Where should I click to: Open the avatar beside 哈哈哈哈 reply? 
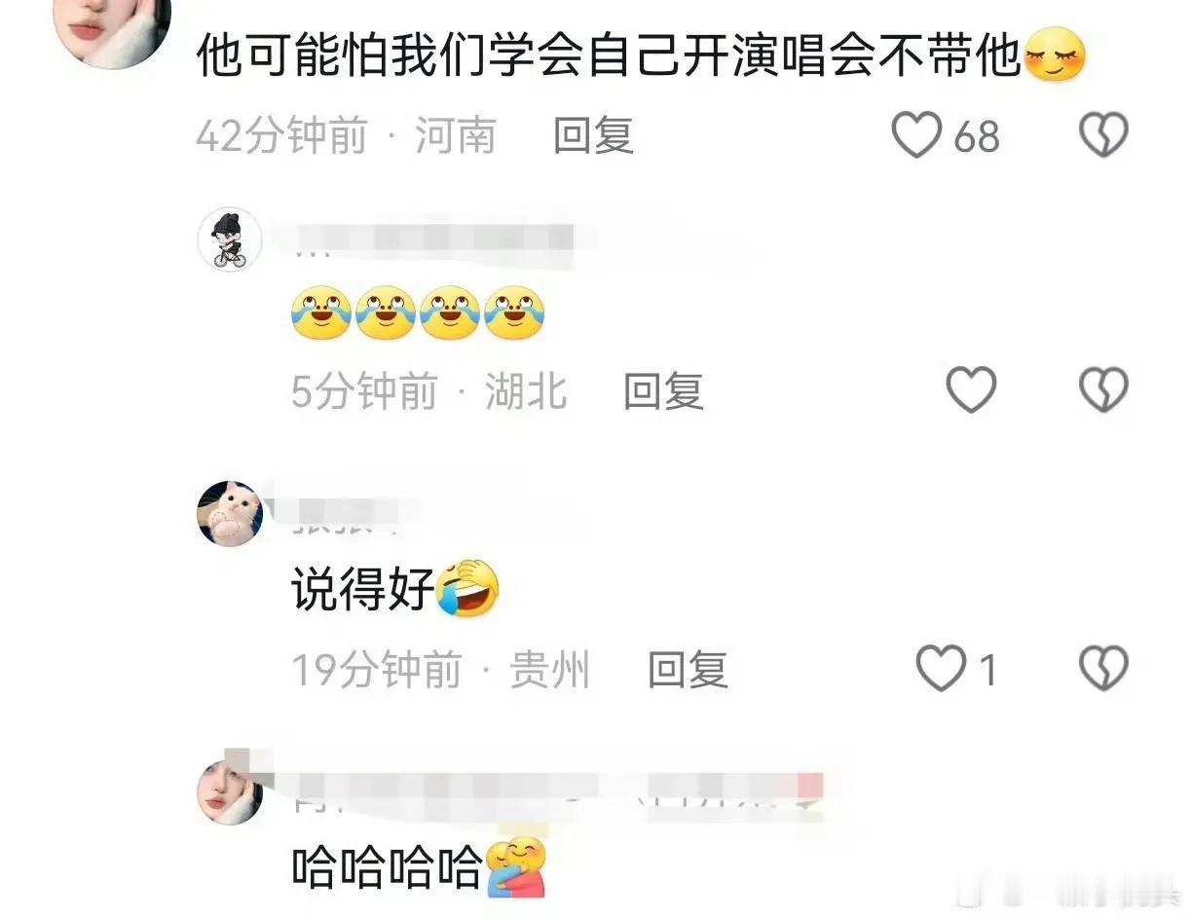[230, 792]
